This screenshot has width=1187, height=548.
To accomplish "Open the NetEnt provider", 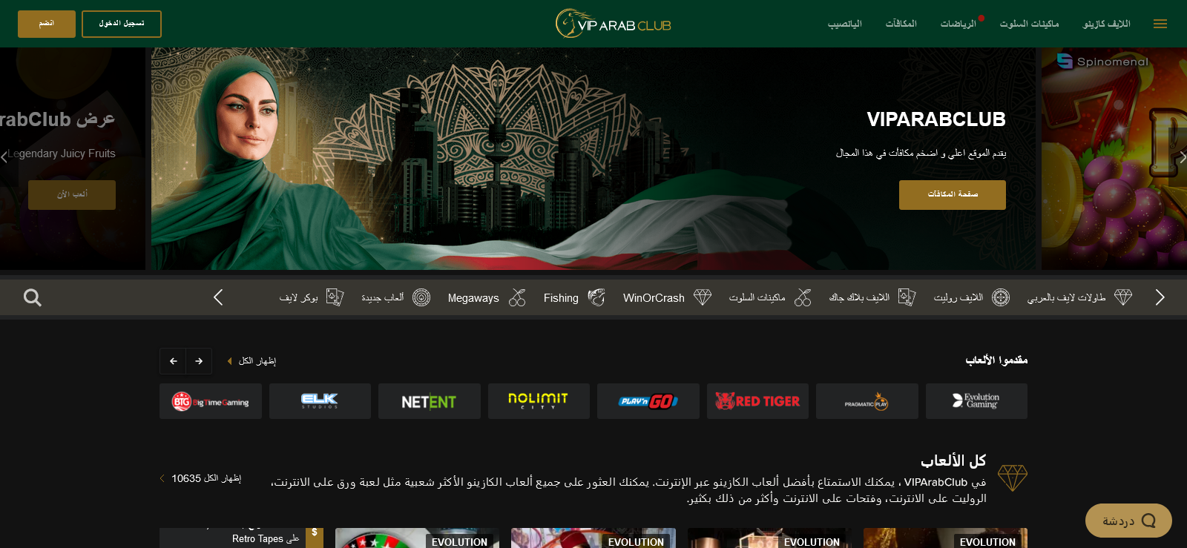I will click(430, 401).
